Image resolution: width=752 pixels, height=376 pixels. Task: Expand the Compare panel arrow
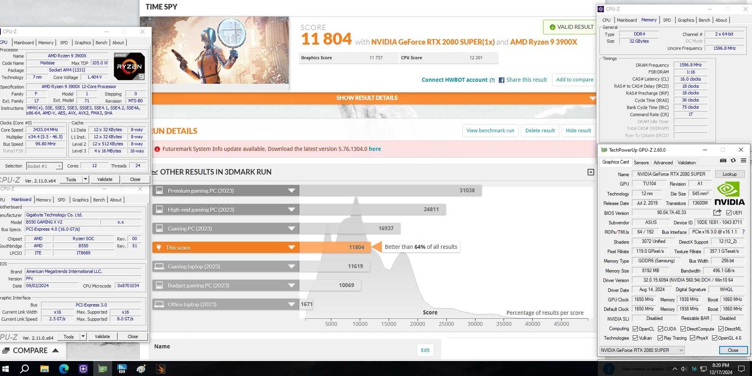click(55, 350)
